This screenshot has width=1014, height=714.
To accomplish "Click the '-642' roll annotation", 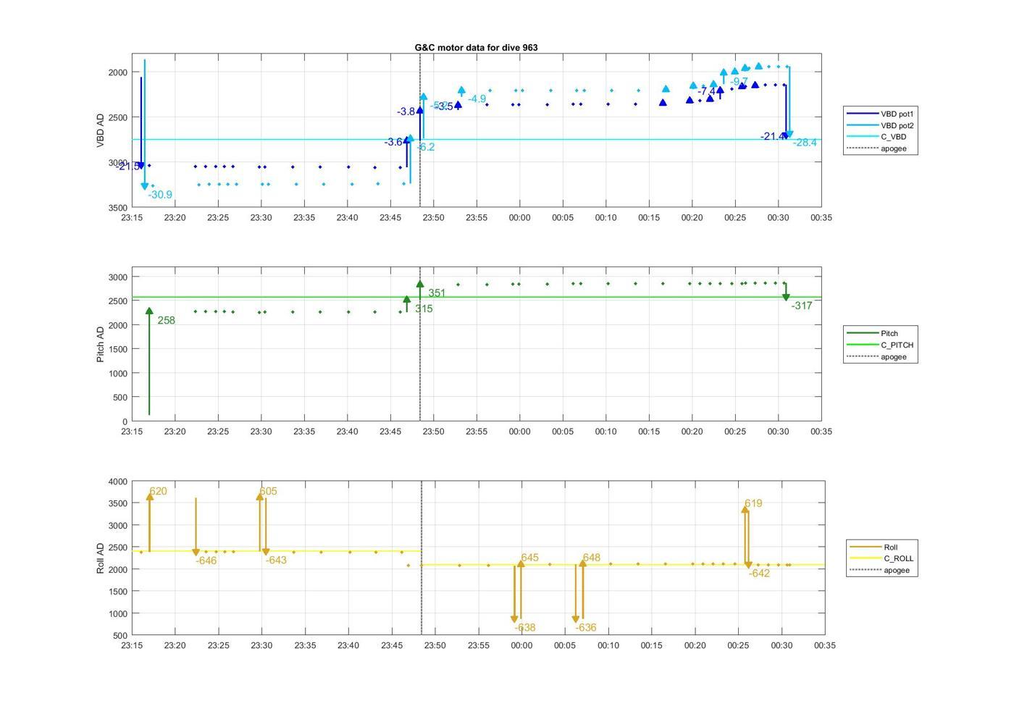I will [759, 573].
